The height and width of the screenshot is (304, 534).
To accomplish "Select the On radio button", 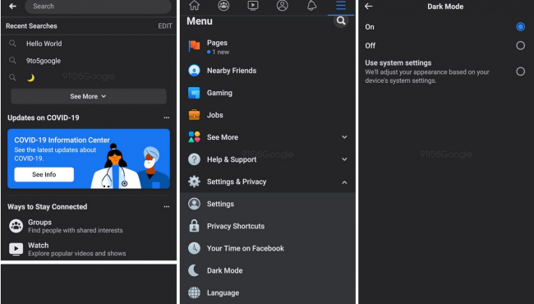I will tap(520, 26).
